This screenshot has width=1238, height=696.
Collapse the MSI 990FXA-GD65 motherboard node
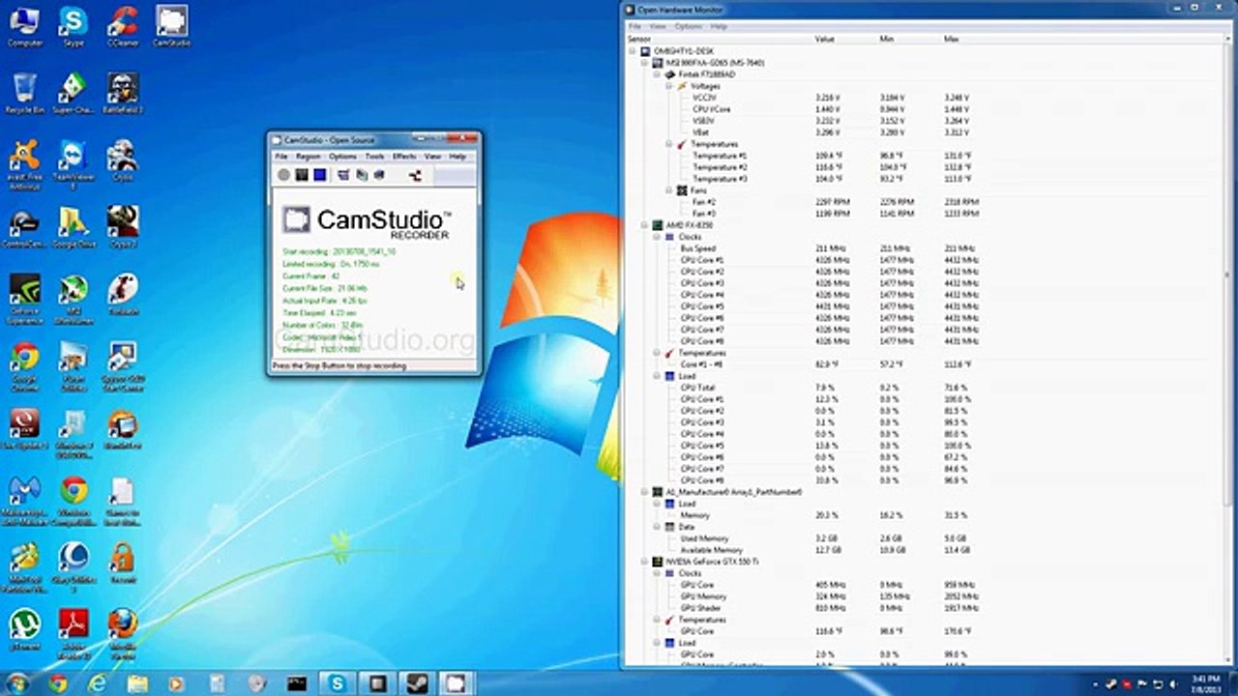645,62
